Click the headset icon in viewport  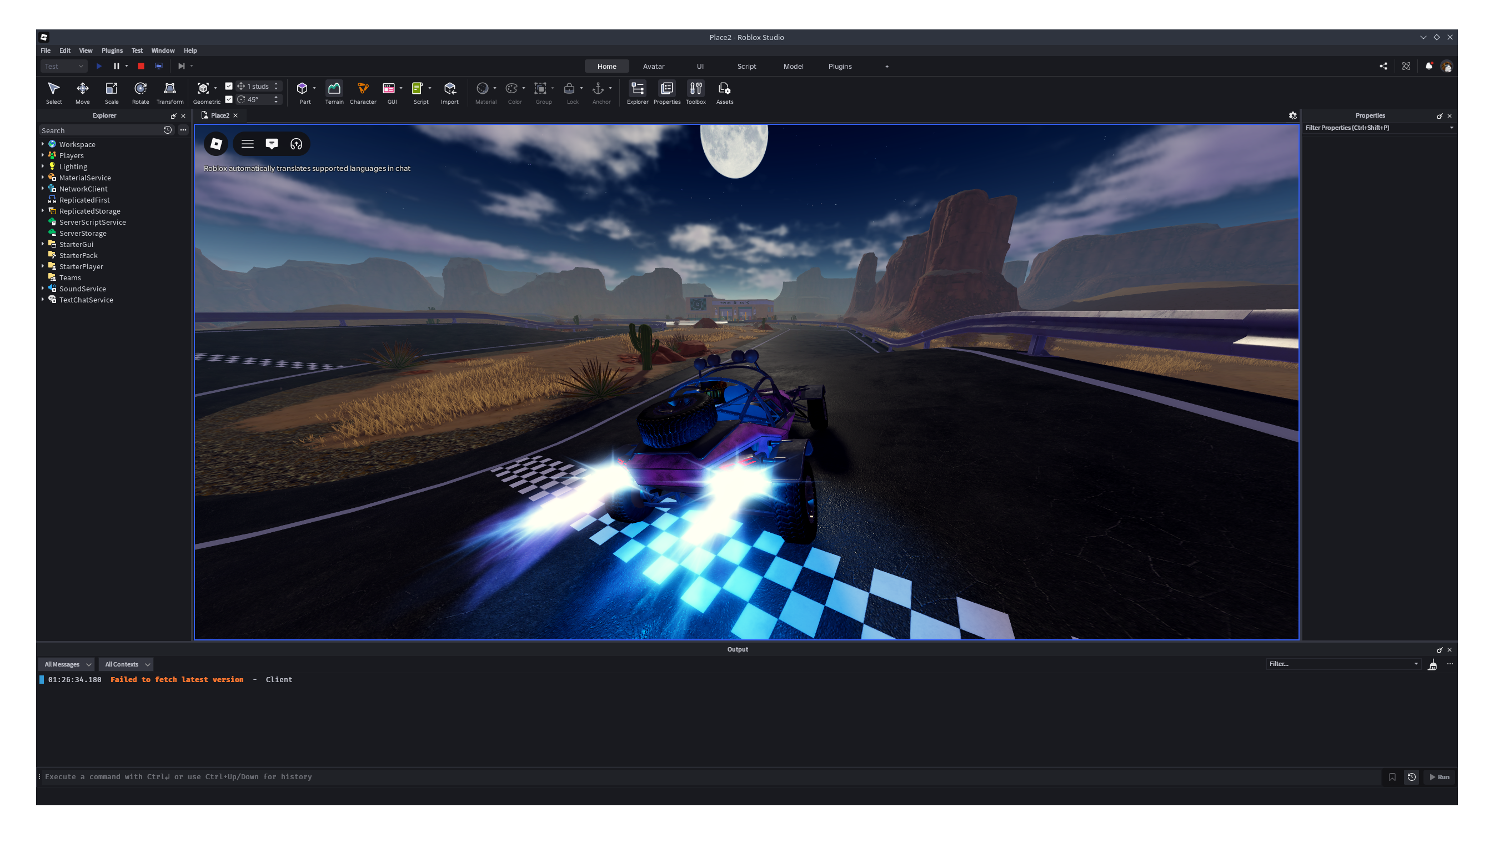point(296,144)
